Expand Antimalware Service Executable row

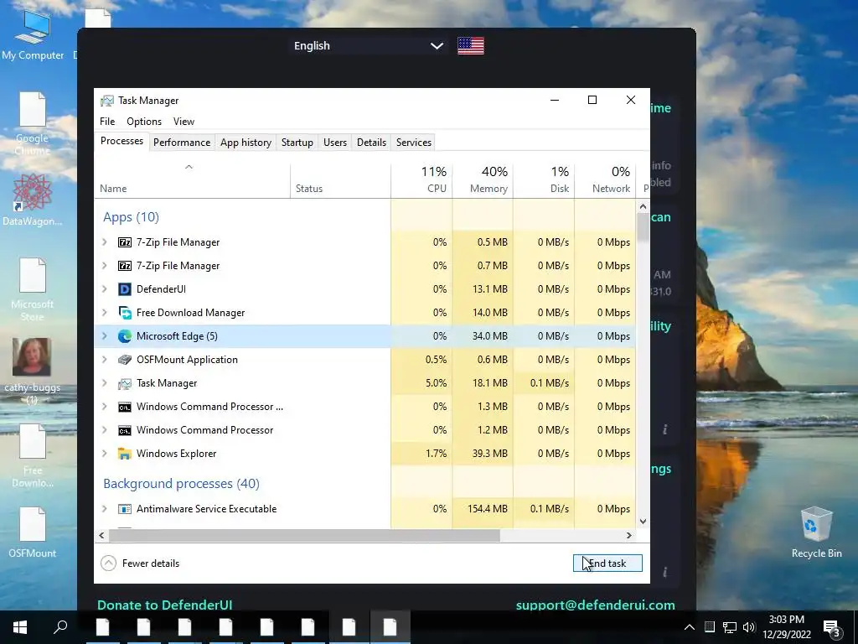[105, 509]
